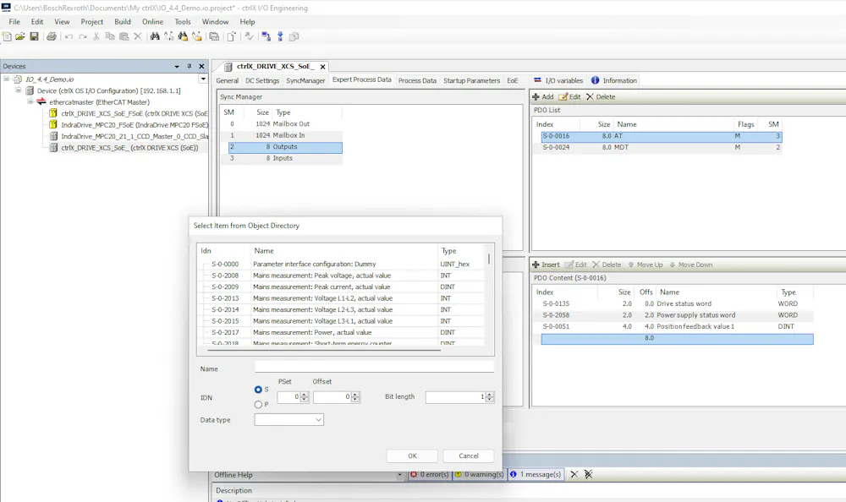Click the Edit pencil above PDO List
The height and width of the screenshot is (502, 846).
point(563,97)
